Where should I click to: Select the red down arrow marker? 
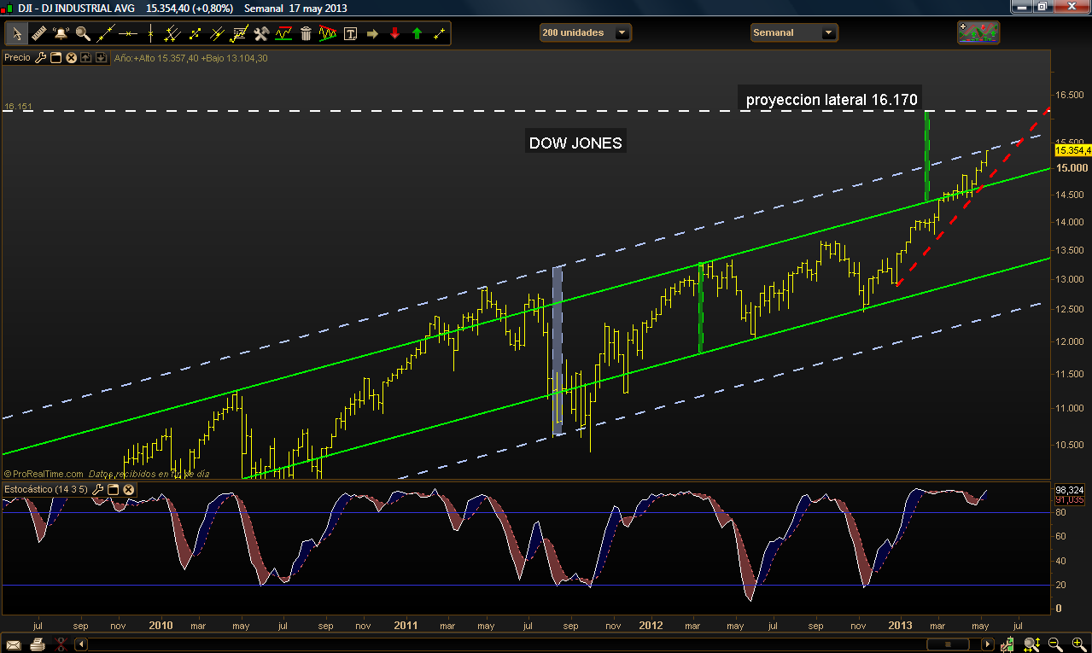coord(394,33)
